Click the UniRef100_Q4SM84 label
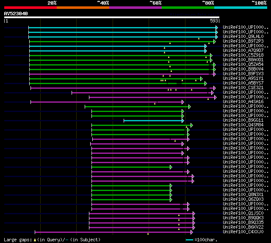The height and width of the screenshot is (243, 271). point(243,125)
